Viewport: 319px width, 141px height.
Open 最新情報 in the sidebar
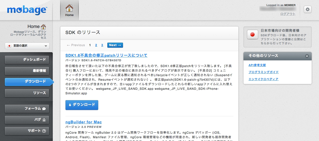(27, 71)
